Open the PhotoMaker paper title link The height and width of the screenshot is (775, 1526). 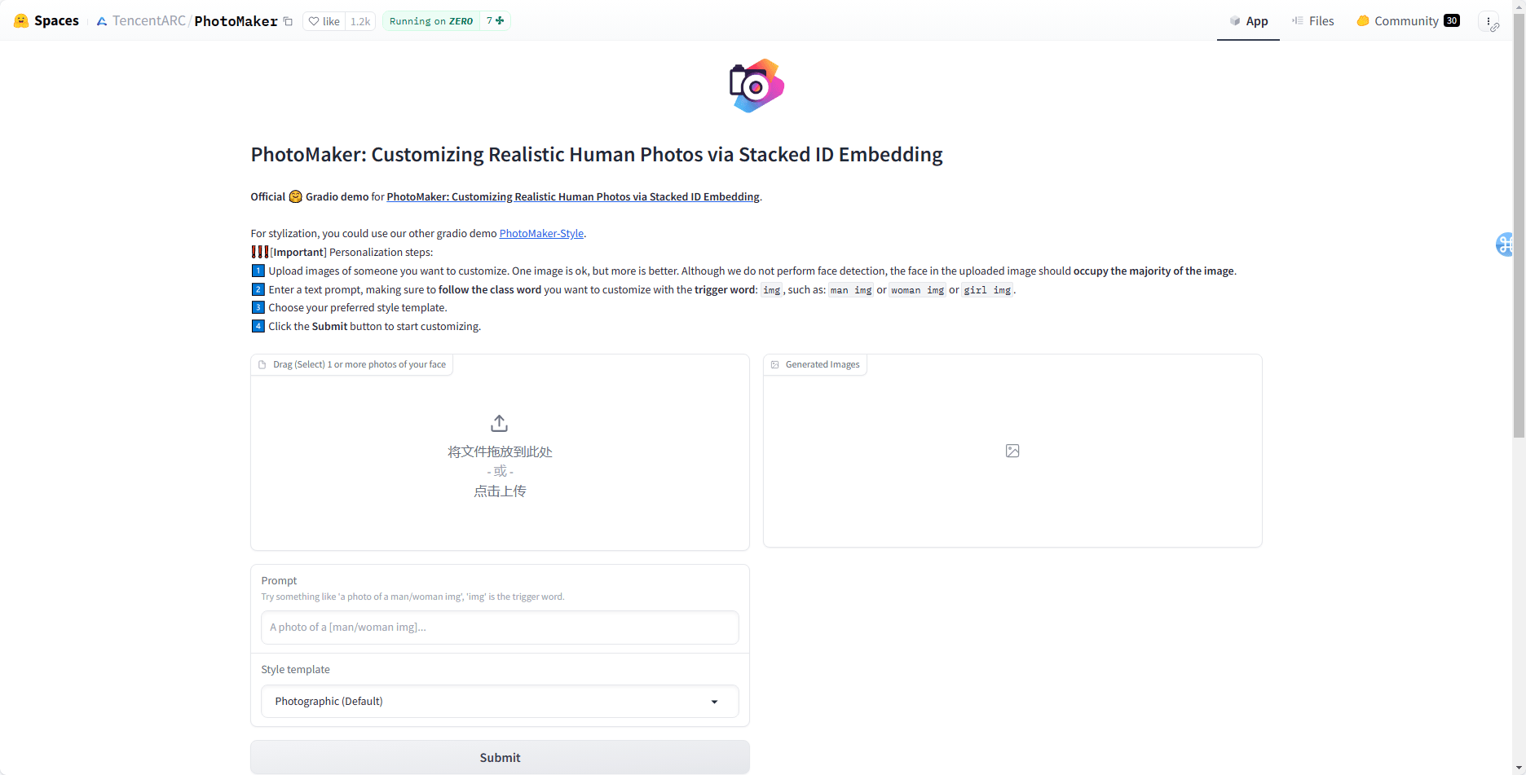[572, 197]
